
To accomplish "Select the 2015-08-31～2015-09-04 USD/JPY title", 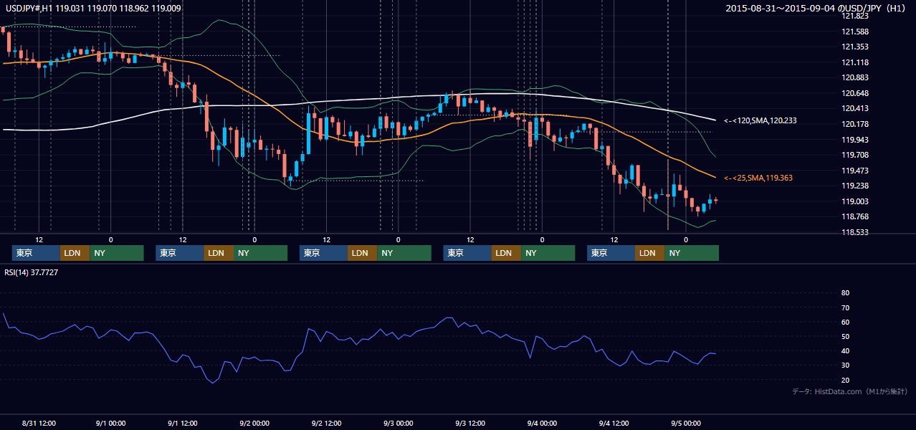I will (x=816, y=9).
